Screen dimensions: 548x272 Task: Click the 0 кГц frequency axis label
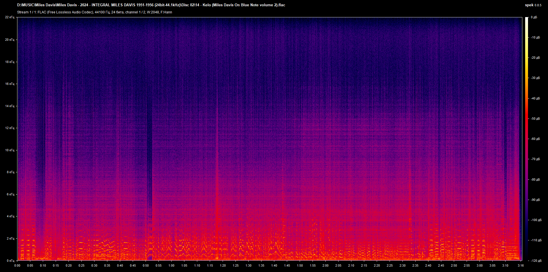(x=10, y=261)
